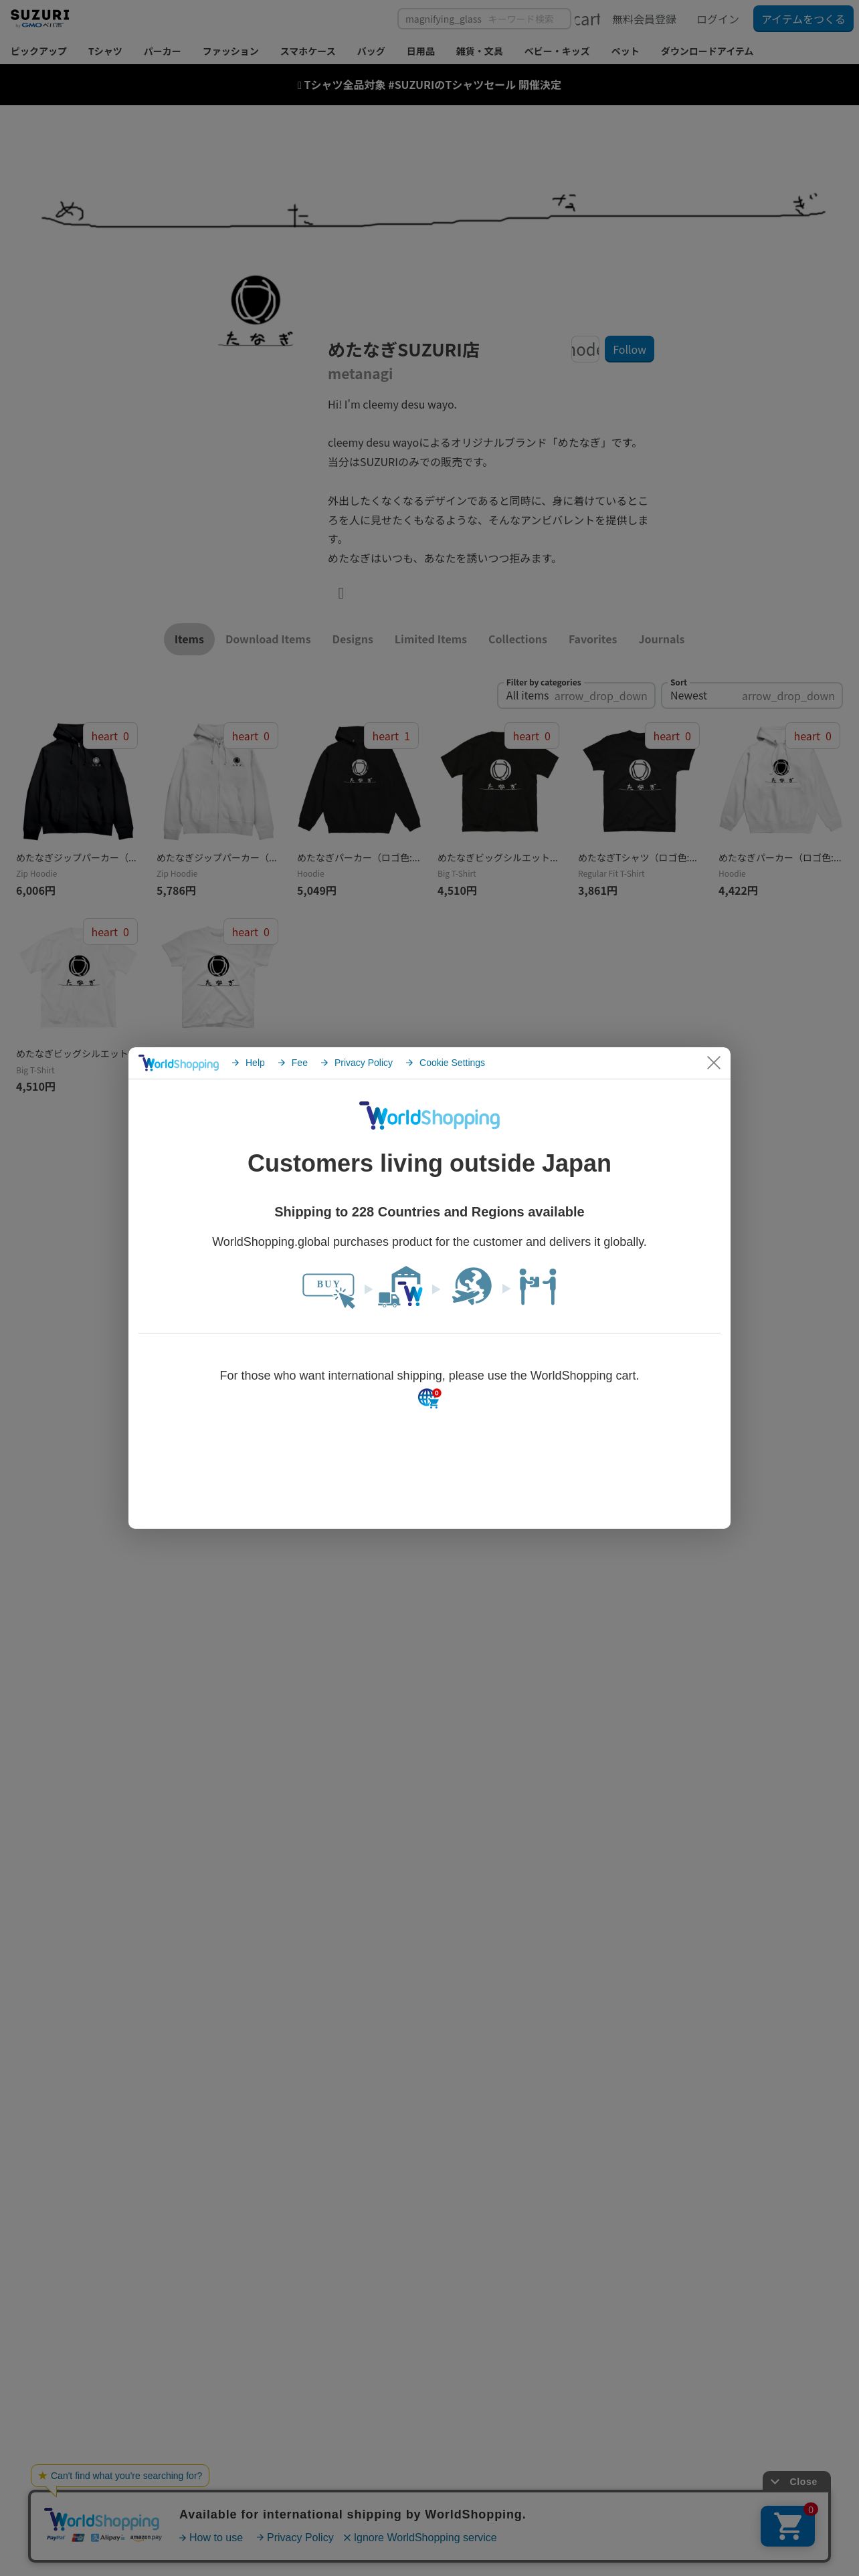Select the Items tab
Viewport: 859px width, 2576px height.
click(189, 639)
